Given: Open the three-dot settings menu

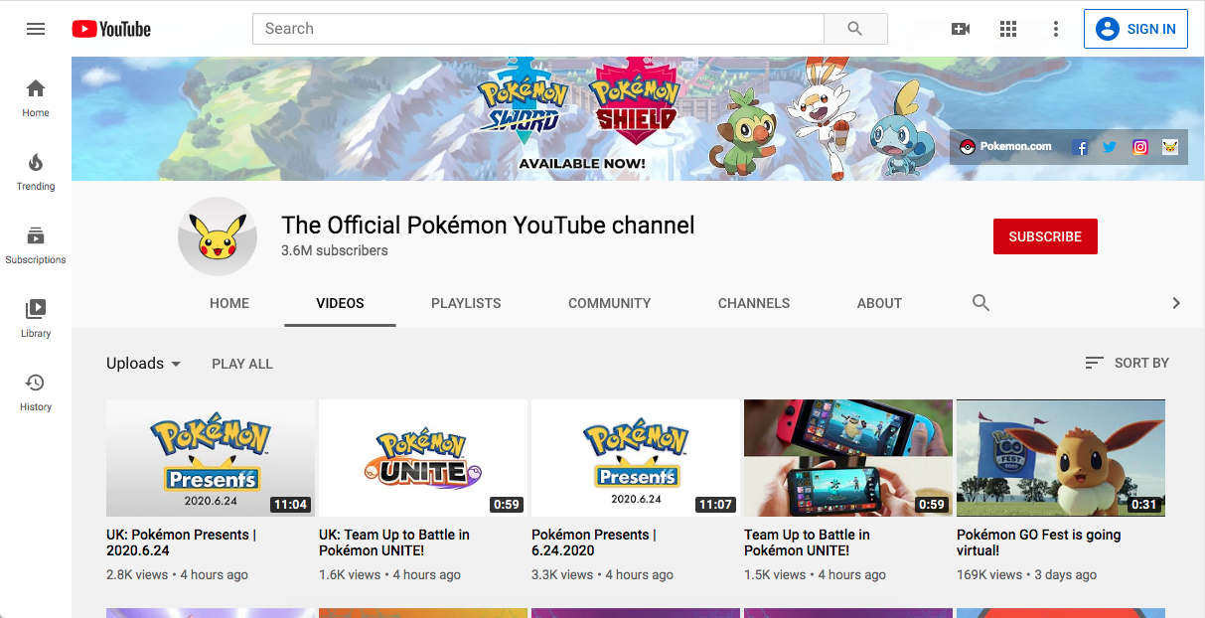Looking at the screenshot, I should tap(1056, 29).
